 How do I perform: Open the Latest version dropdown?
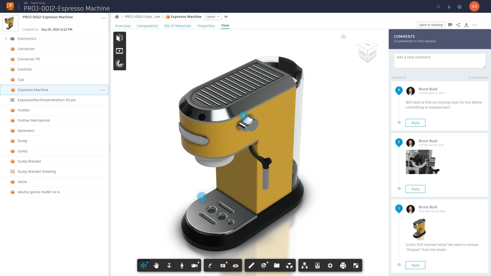(x=213, y=17)
